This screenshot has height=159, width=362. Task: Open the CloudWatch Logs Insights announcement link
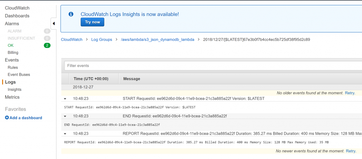(130, 14)
